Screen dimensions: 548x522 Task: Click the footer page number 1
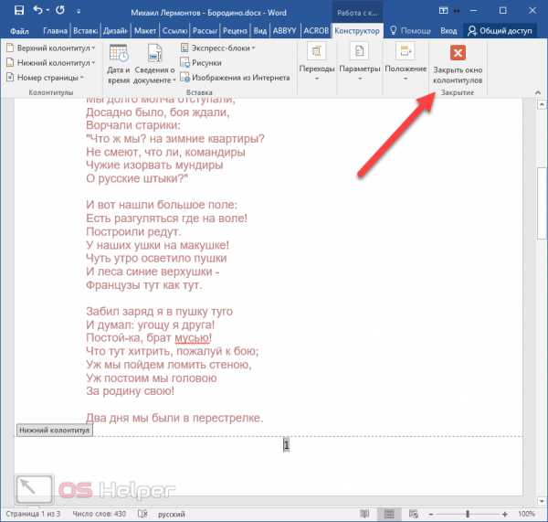tap(286, 445)
